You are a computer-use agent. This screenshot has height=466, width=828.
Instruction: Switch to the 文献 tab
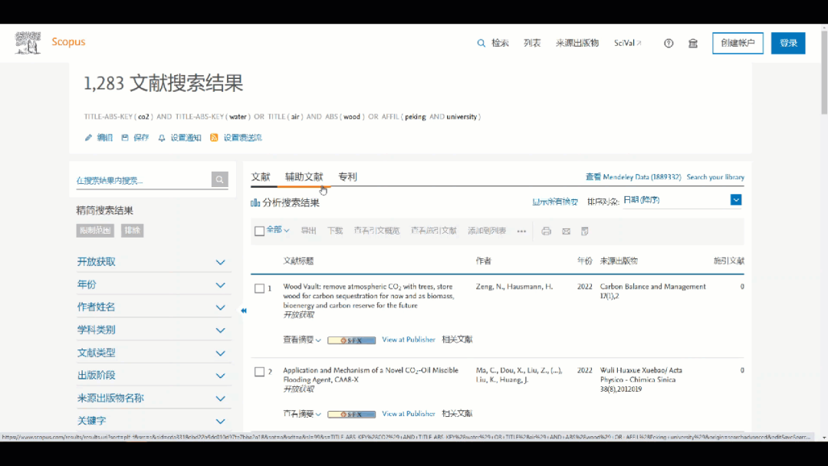(x=261, y=177)
